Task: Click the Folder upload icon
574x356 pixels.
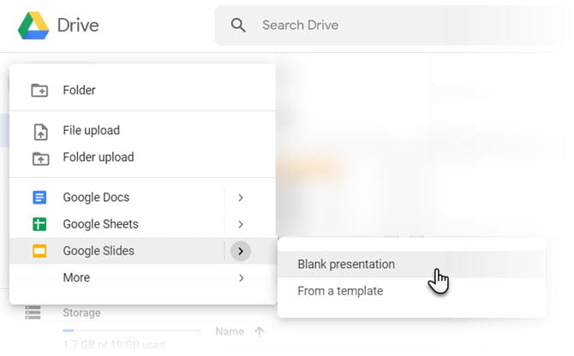Action: (40, 158)
